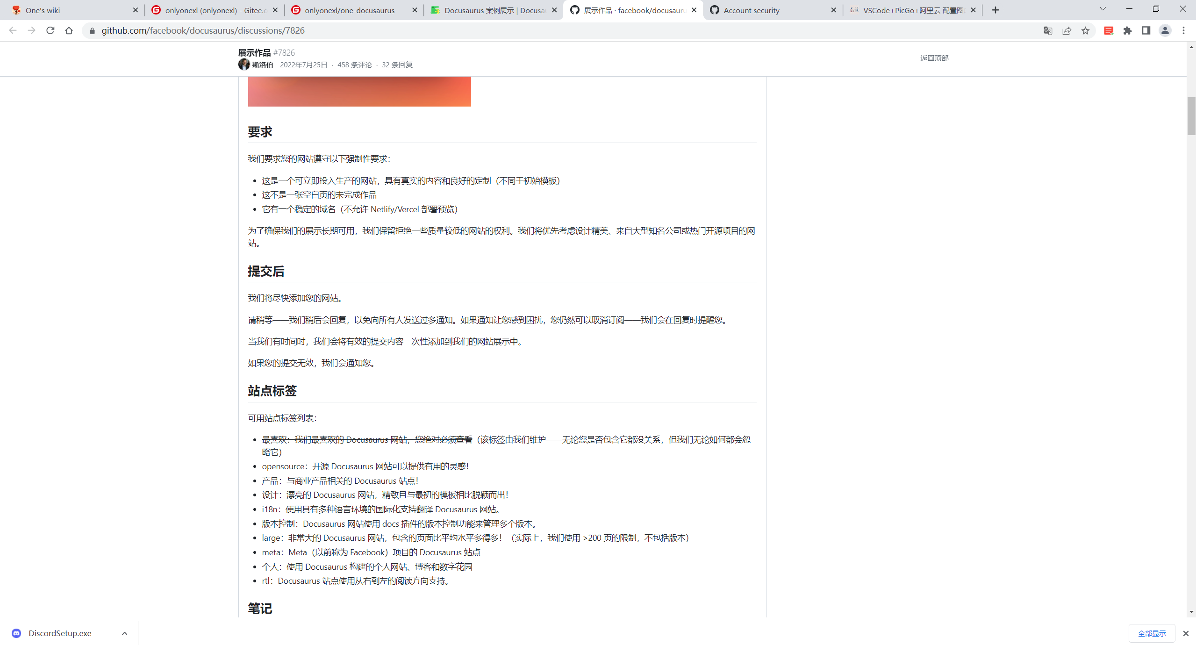Click the author avatar image
The width and height of the screenshot is (1196, 645).
(243, 64)
